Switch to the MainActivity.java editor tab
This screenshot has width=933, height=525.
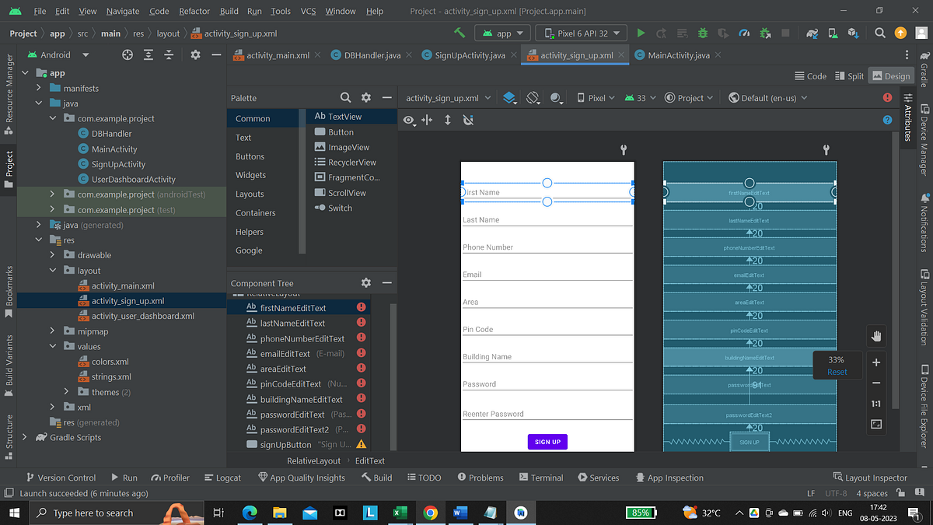point(680,55)
